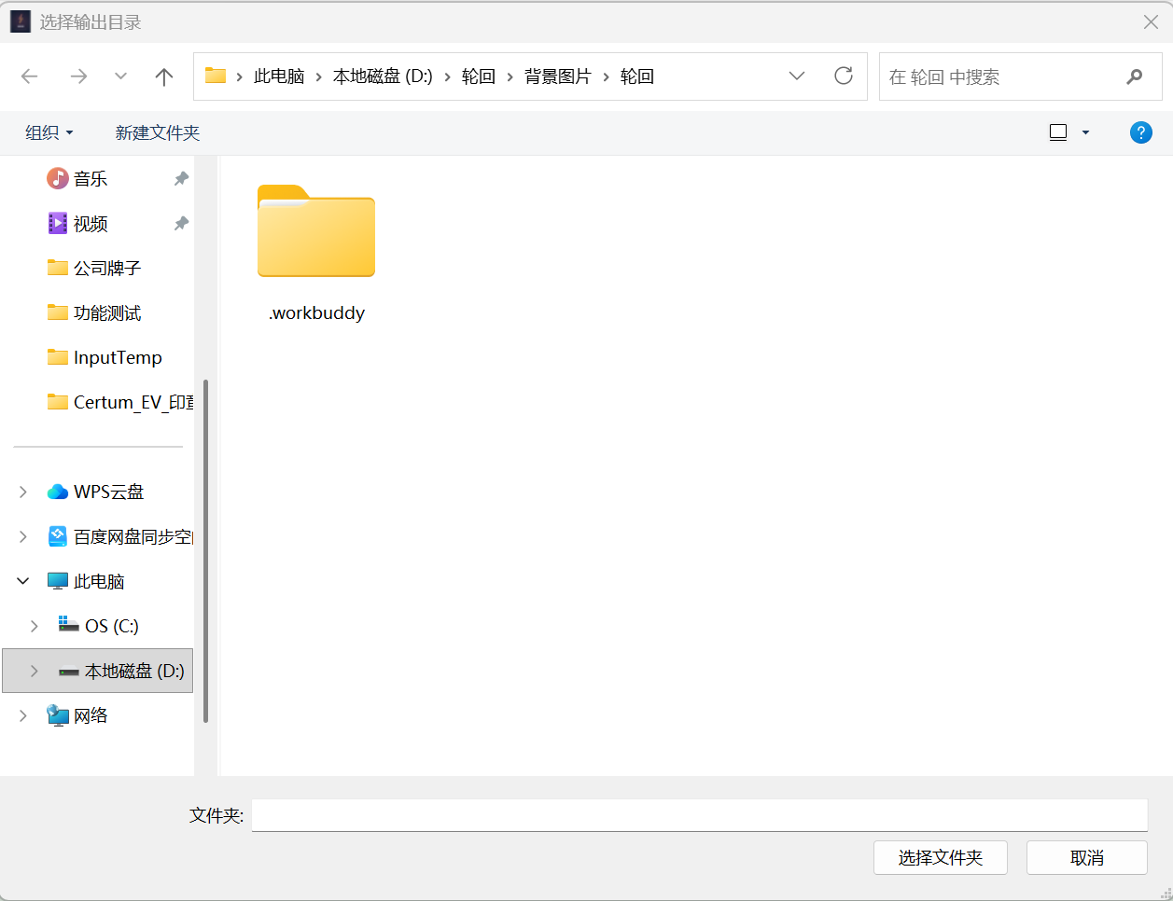Unpin 音乐 using its pin icon
This screenshot has height=901, width=1173.
point(181,178)
